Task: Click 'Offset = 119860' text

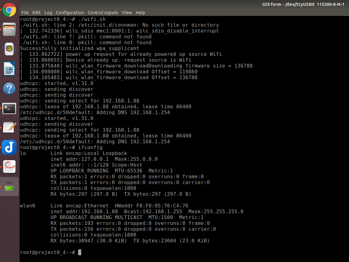Action: click(175, 71)
